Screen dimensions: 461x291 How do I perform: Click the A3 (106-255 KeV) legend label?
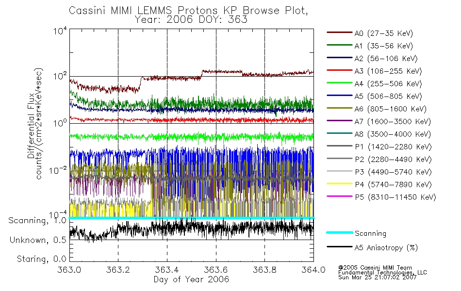coord(388,71)
